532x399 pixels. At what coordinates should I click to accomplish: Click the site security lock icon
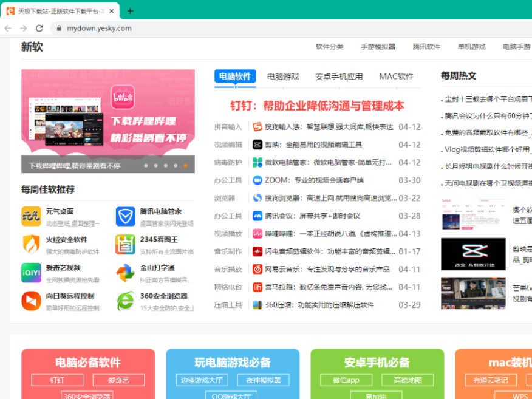pos(59,28)
